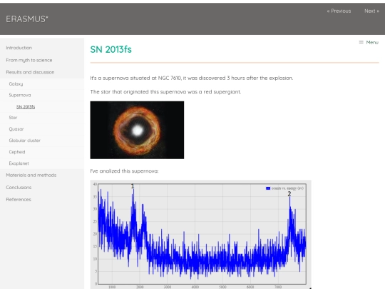This screenshot has width=385, height=289.
Task: Open the Conclusions section
Action: tap(19, 188)
